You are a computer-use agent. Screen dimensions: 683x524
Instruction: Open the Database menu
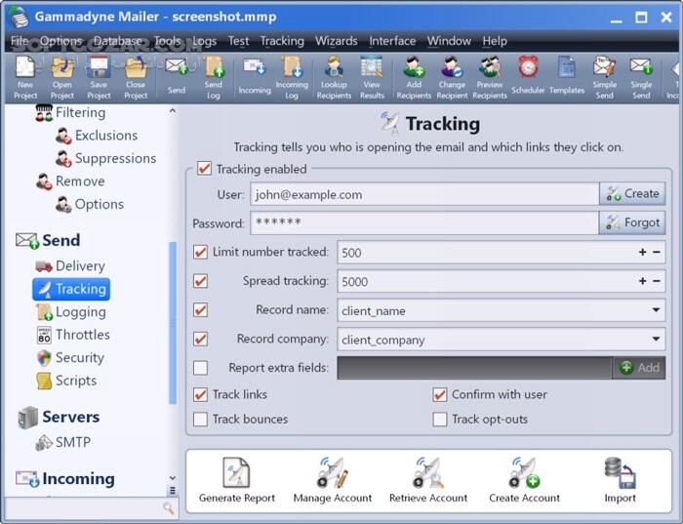(117, 41)
